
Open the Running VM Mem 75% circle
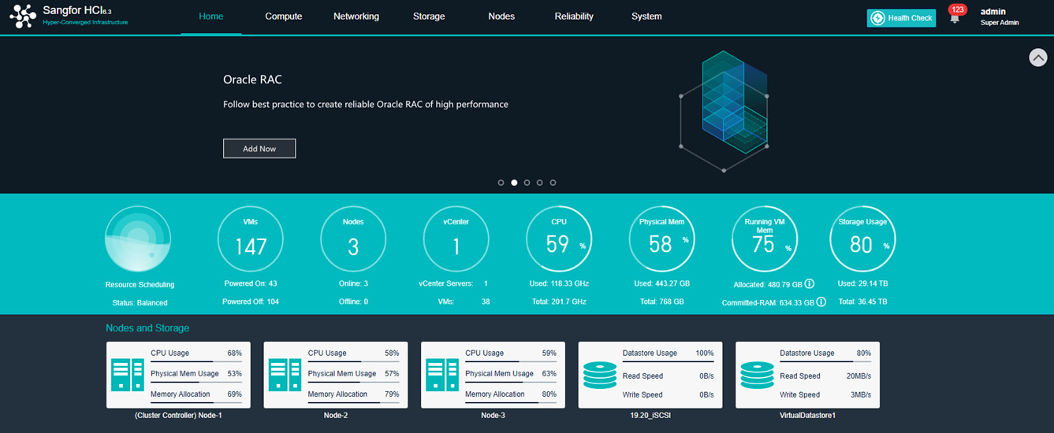coord(764,239)
